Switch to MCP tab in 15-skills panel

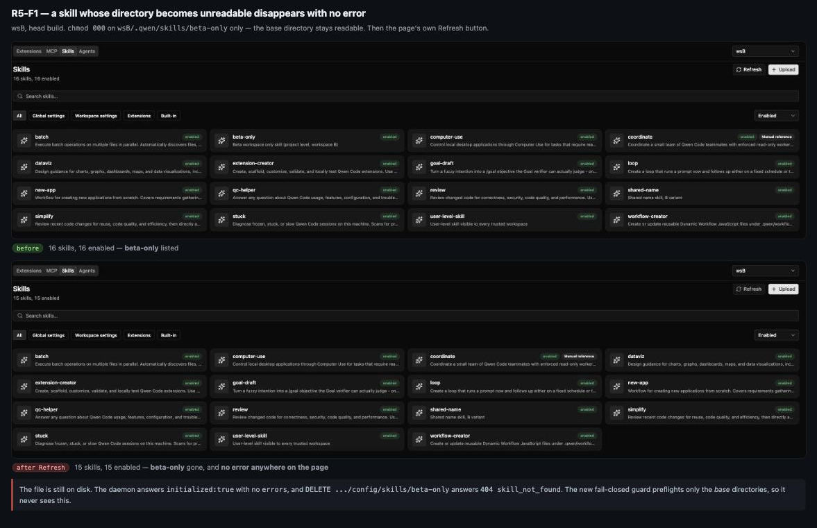click(51, 271)
